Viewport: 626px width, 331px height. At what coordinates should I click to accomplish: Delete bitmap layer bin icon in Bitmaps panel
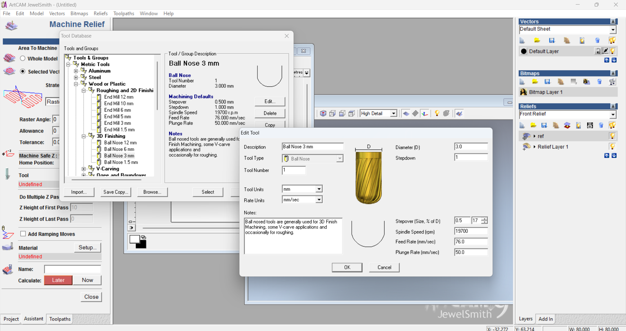(x=599, y=82)
